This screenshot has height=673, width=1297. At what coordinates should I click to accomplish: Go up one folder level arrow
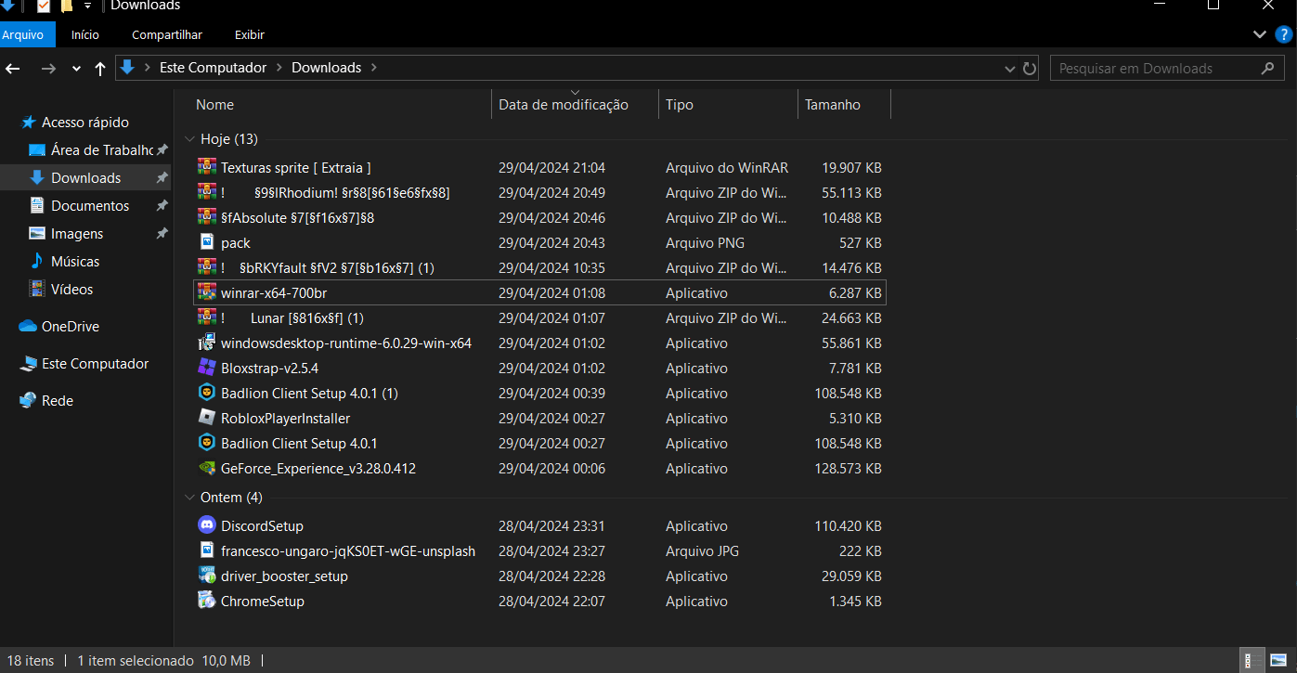point(99,69)
